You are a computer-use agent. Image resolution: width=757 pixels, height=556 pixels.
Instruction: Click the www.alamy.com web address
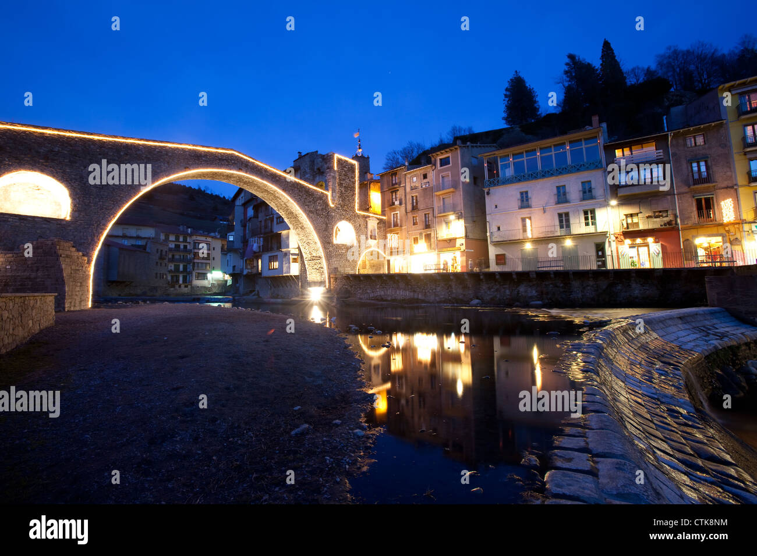point(690,536)
